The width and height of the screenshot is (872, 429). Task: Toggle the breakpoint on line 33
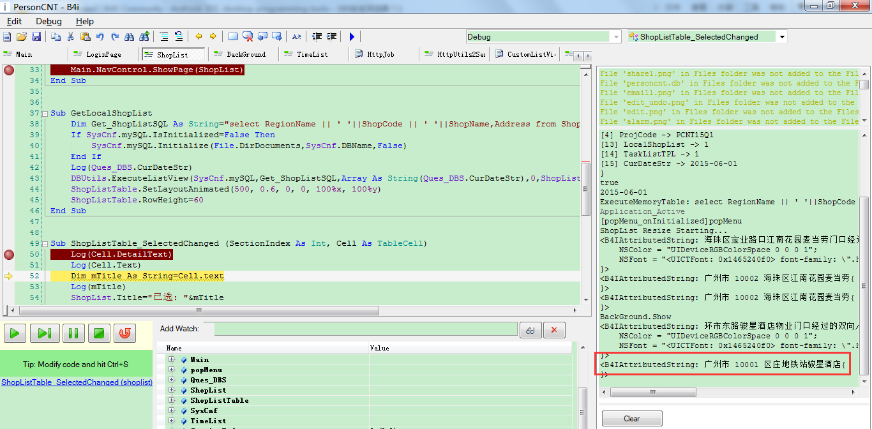[x=8, y=70]
